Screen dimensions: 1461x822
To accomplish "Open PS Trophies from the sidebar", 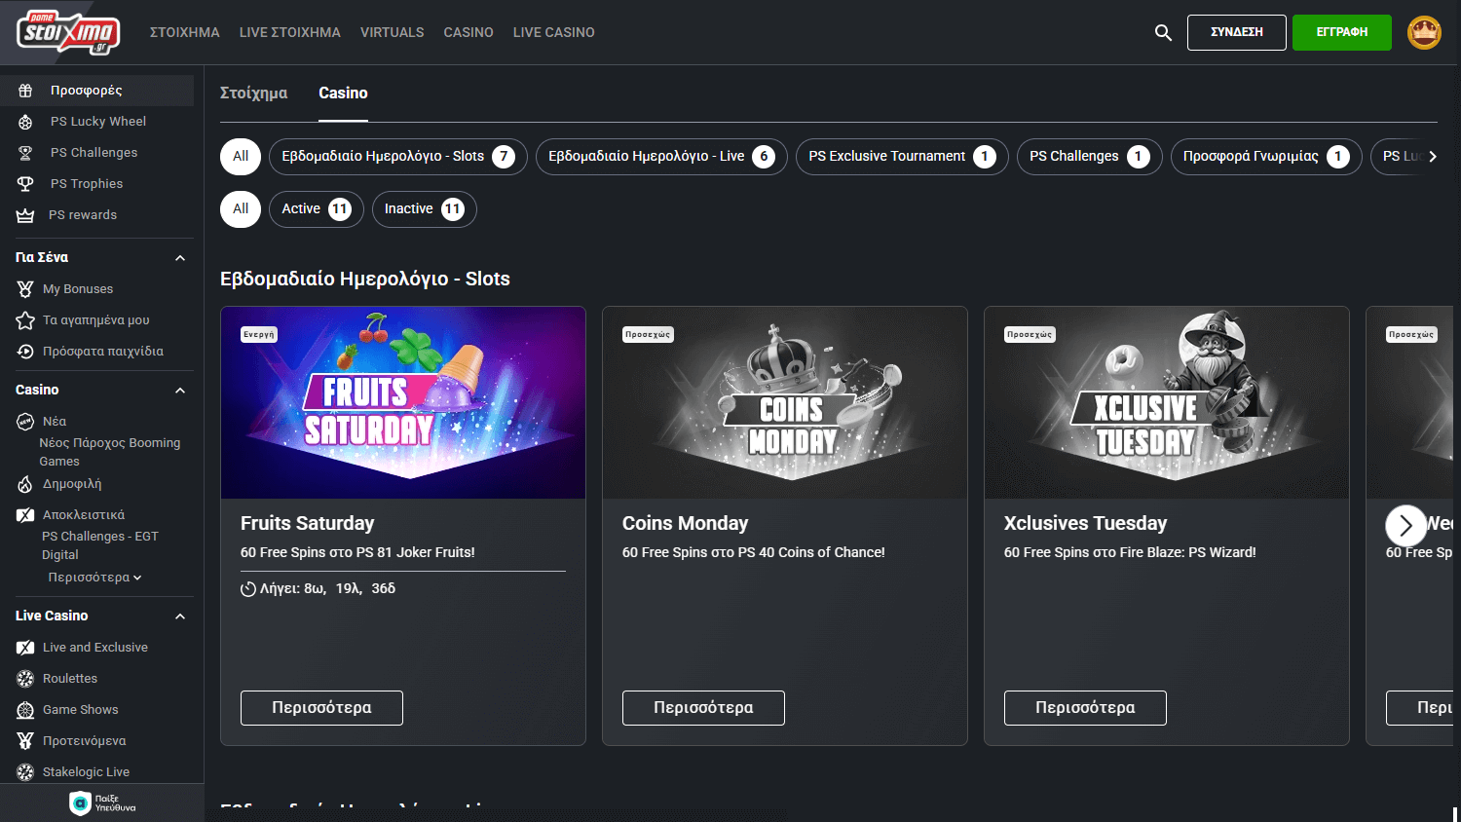I will pyautogui.click(x=23, y=183).
